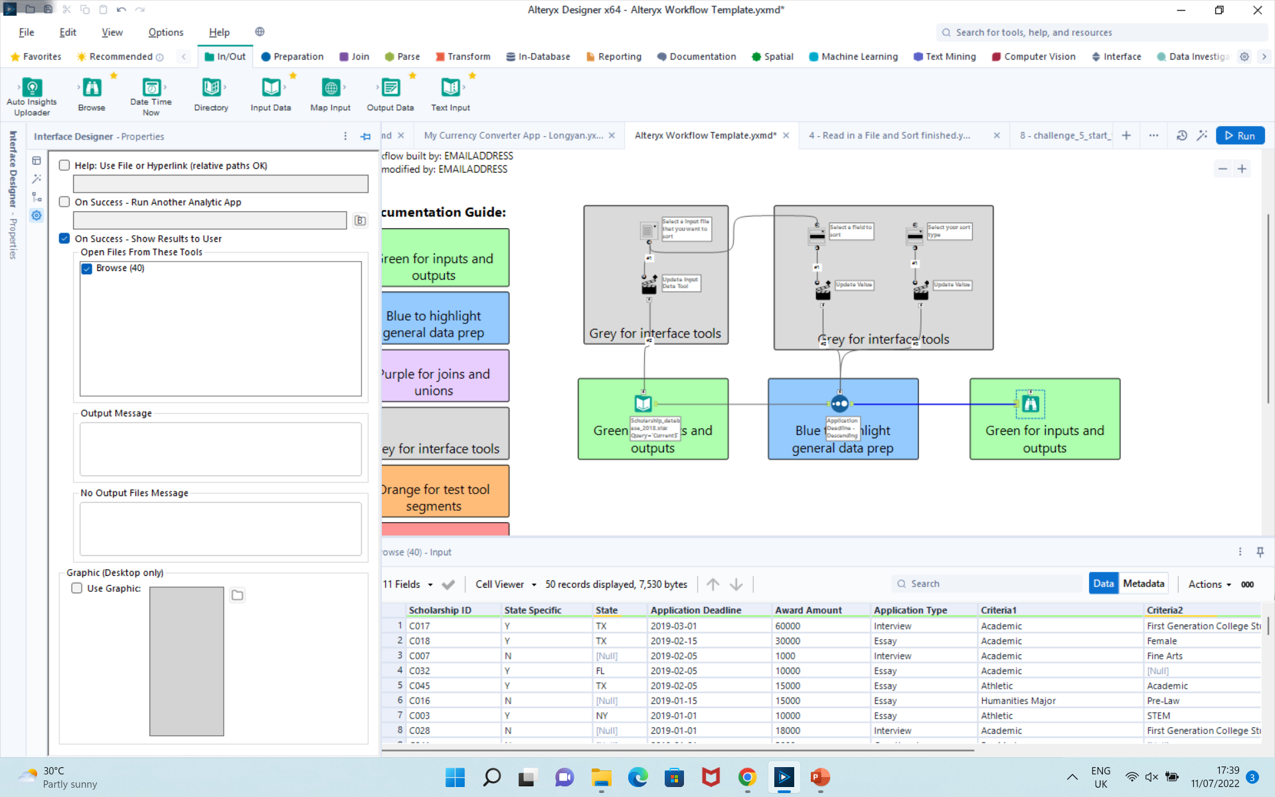Close the Alteryx Workflow Template tab
The width and height of the screenshot is (1275, 797).
[786, 135]
